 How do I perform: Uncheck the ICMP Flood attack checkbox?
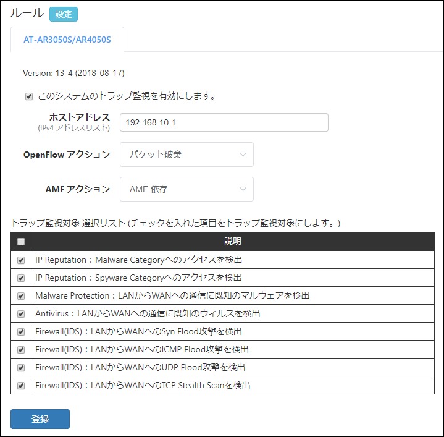click(x=21, y=350)
